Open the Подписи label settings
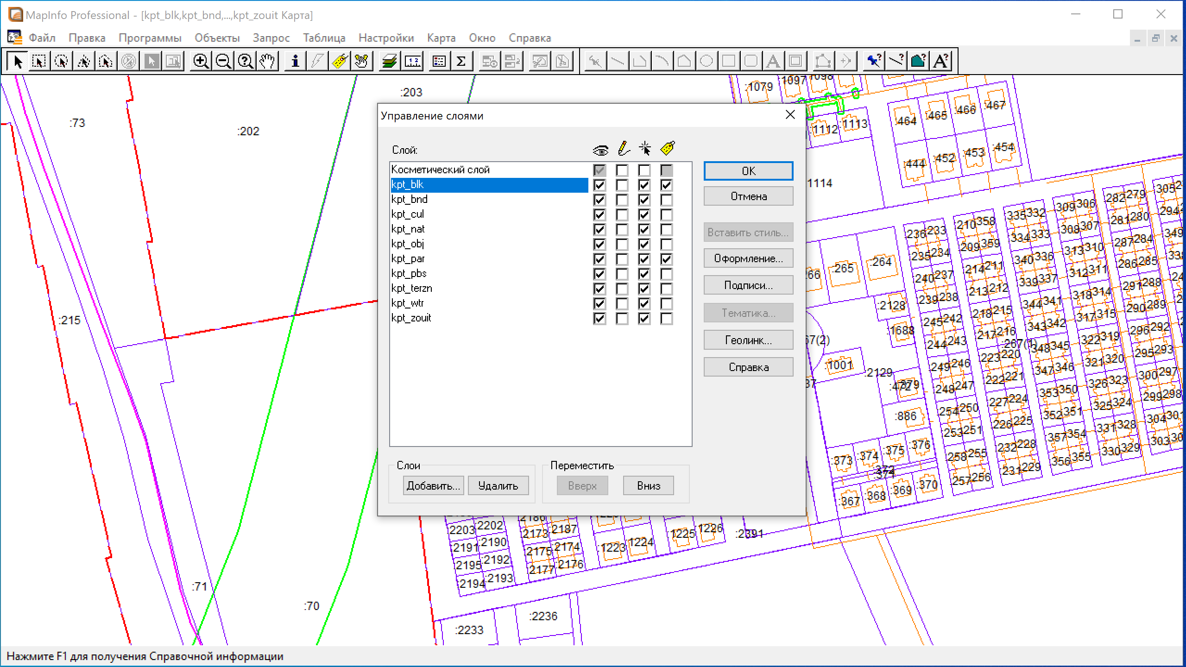This screenshot has height=667, width=1186. pyautogui.click(x=748, y=285)
